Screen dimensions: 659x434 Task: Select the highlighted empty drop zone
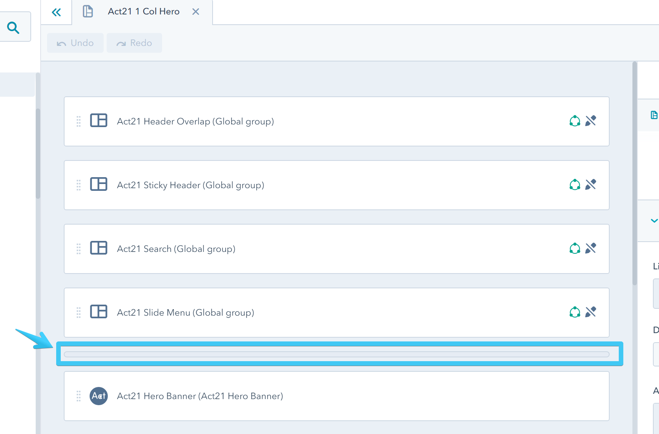(338, 354)
